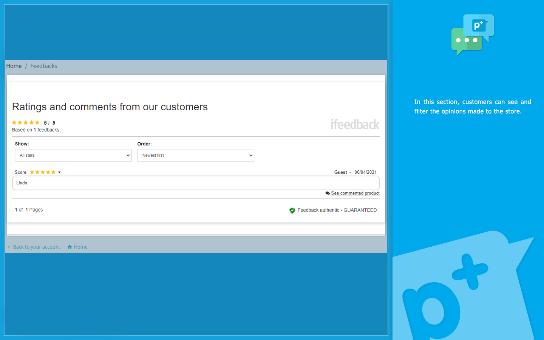Screen dimensions: 544x340
Task: Click the 'Ratings and comments from our customers' heading
Action: [110, 107]
